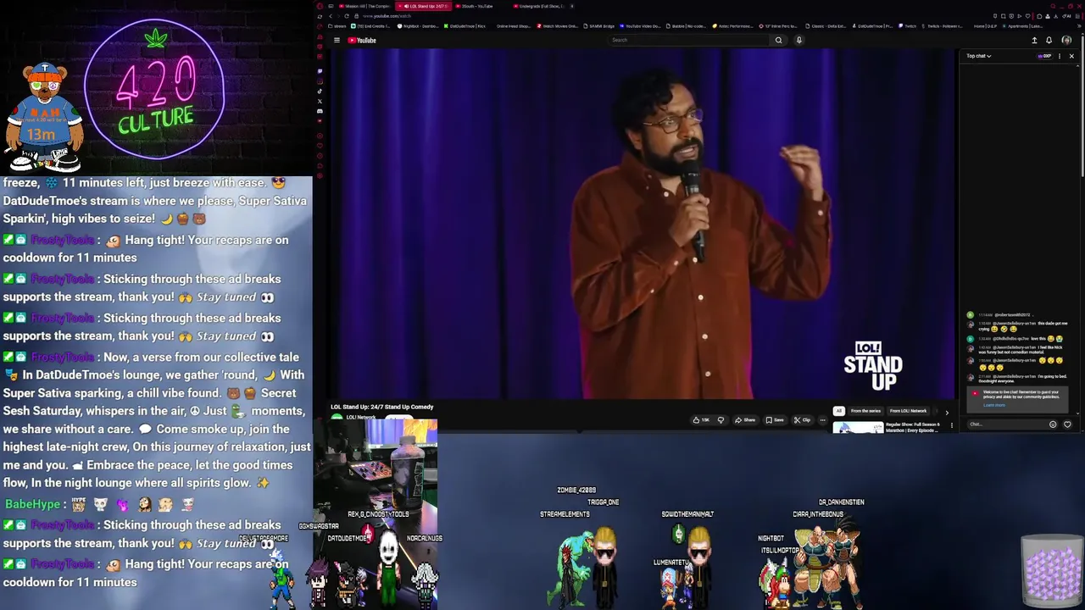The width and height of the screenshot is (1085, 610).
Task: Open options for Regular Show recommended video
Action: click(951, 425)
